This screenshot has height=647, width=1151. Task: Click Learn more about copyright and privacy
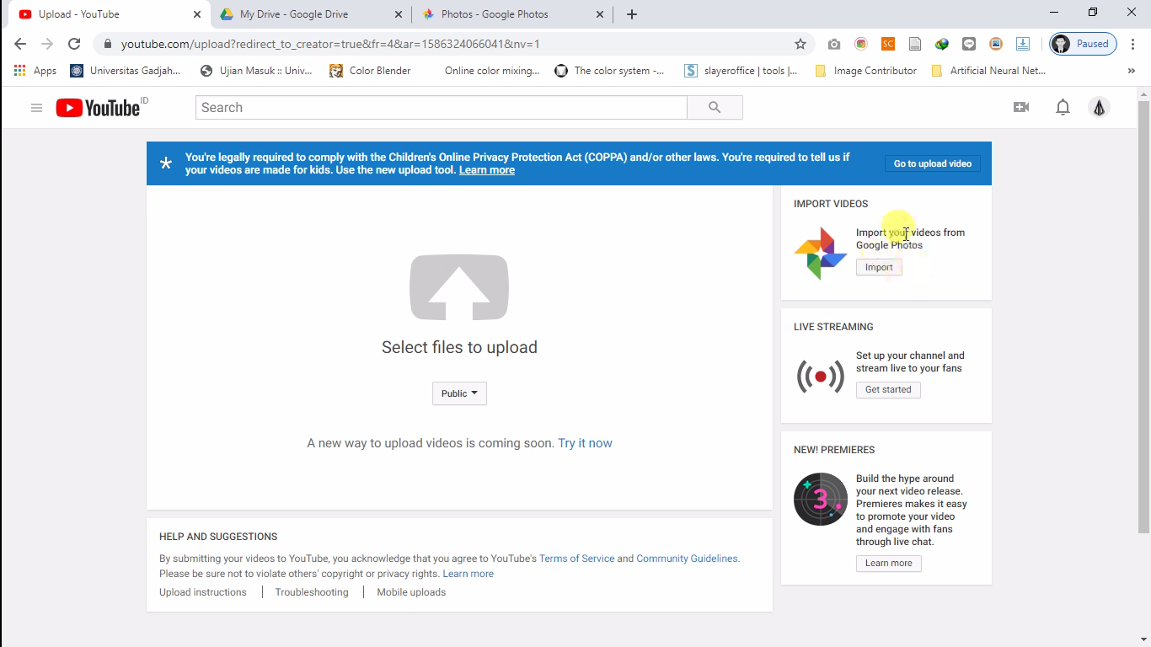pos(468,574)
